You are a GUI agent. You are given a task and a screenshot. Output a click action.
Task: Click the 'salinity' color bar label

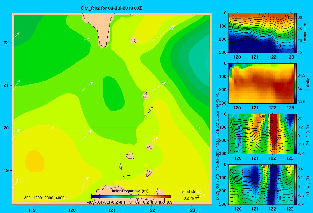tap(308, 84)
